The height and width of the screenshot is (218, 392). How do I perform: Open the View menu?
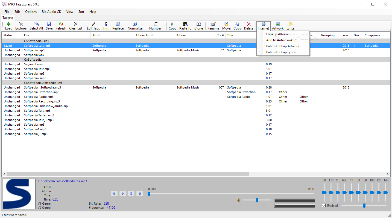(x=70, y=12)
